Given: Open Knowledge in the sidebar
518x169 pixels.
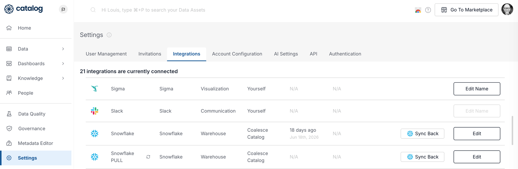Looking at the screenshot, I should click(x=36, y=78).
